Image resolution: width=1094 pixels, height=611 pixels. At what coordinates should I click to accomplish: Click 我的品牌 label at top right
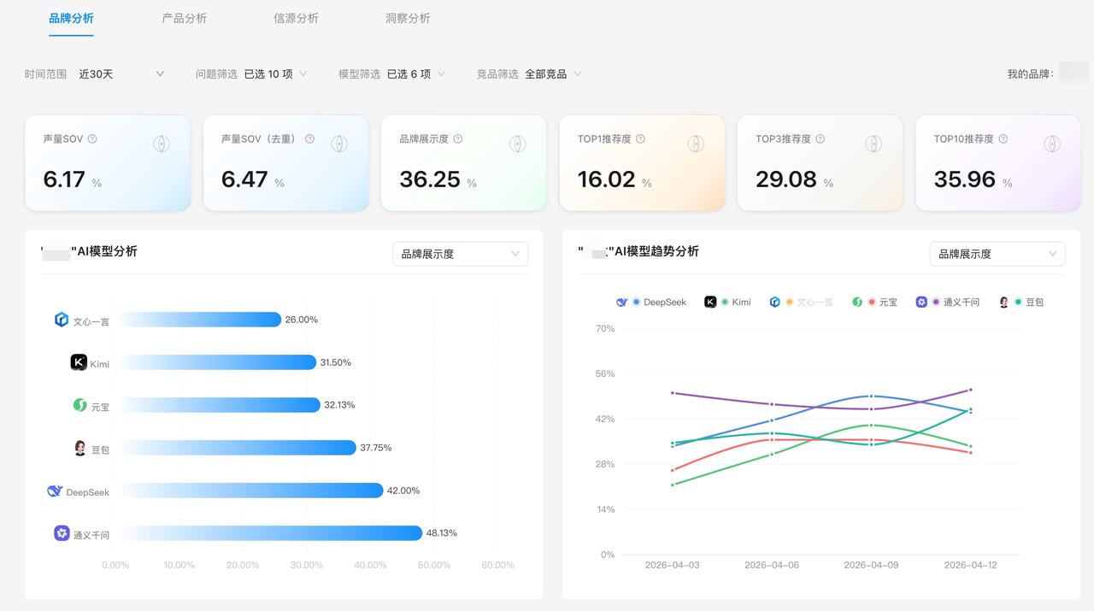pyautogui.click(x=1030, y=74)
